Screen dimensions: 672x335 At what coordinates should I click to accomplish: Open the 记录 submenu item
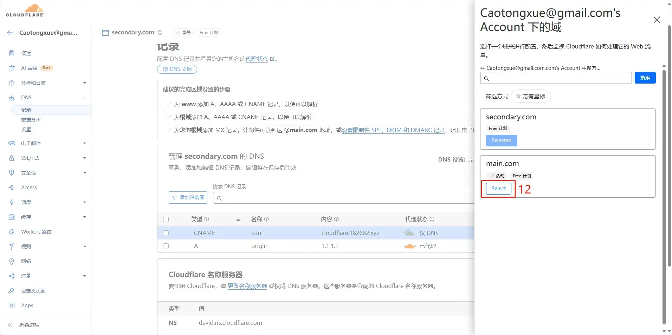tap(26, 110)
